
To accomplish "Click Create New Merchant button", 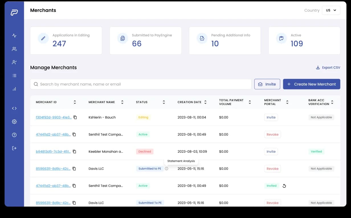I will [x=312, y=84].
